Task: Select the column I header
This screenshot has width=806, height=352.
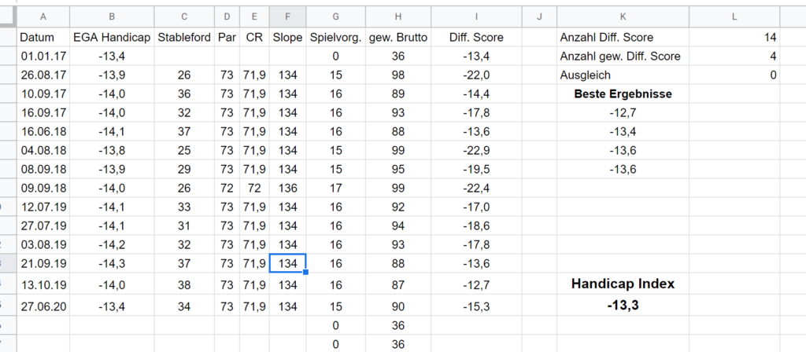Action: 476,17
